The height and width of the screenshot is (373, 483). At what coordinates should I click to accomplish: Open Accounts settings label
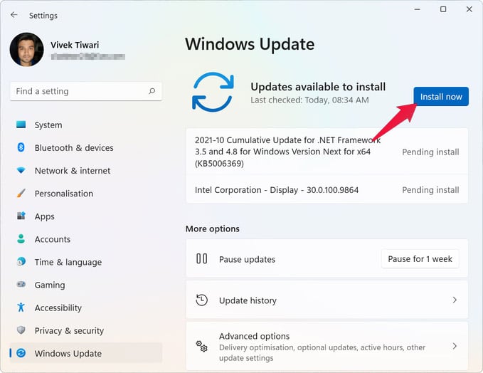(53, 239)
